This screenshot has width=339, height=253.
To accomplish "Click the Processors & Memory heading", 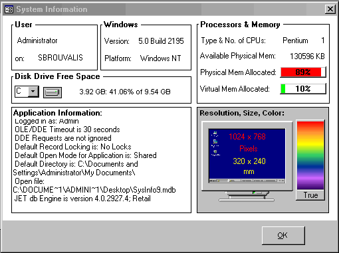I will [240, 25].
